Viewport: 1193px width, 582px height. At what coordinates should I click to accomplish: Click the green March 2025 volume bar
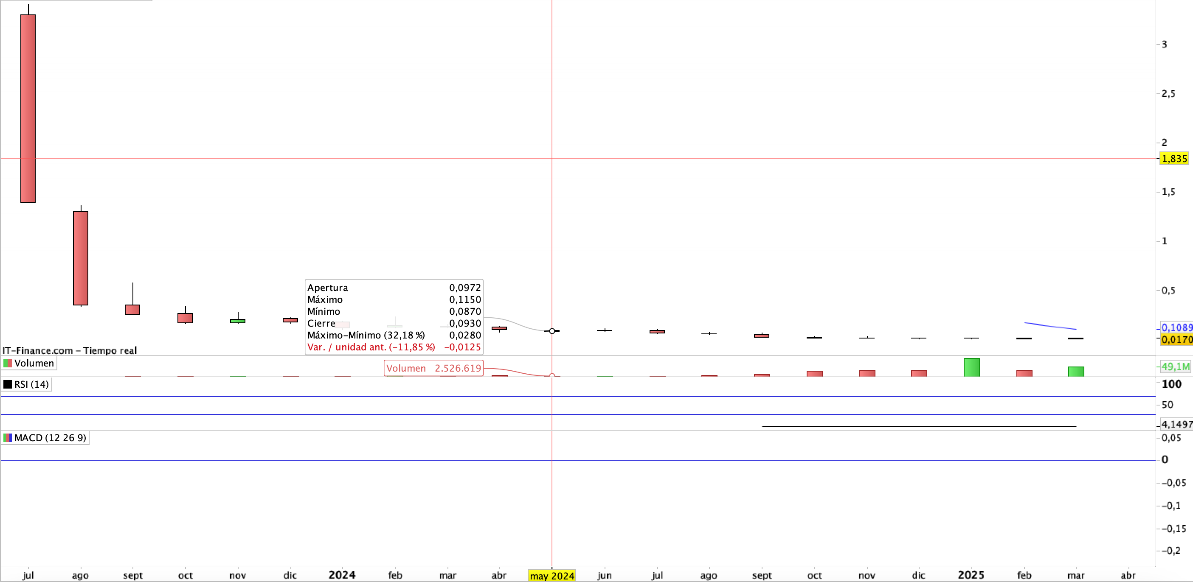(1076, 372)
